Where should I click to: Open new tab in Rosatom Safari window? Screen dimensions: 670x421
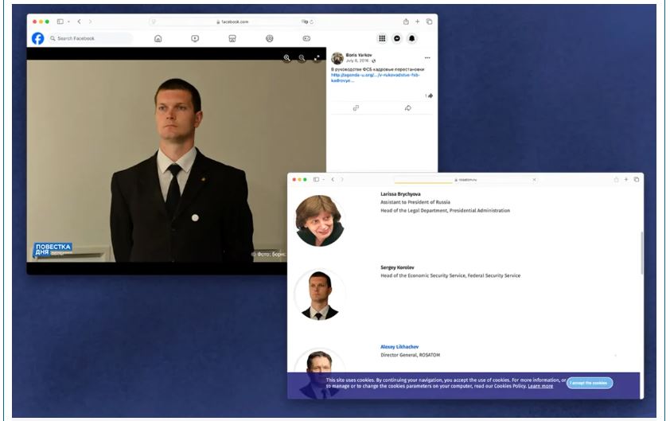point(626,180)
